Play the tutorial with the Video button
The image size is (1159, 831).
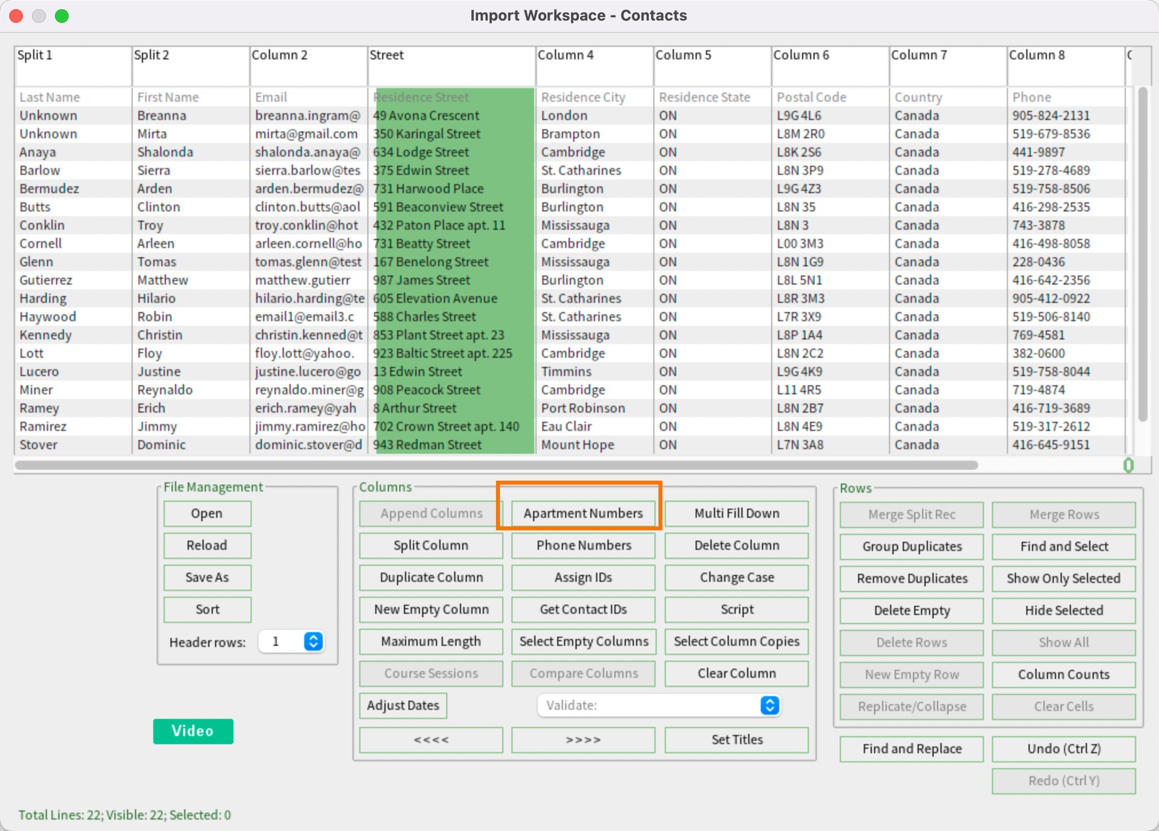pos(193,731)
